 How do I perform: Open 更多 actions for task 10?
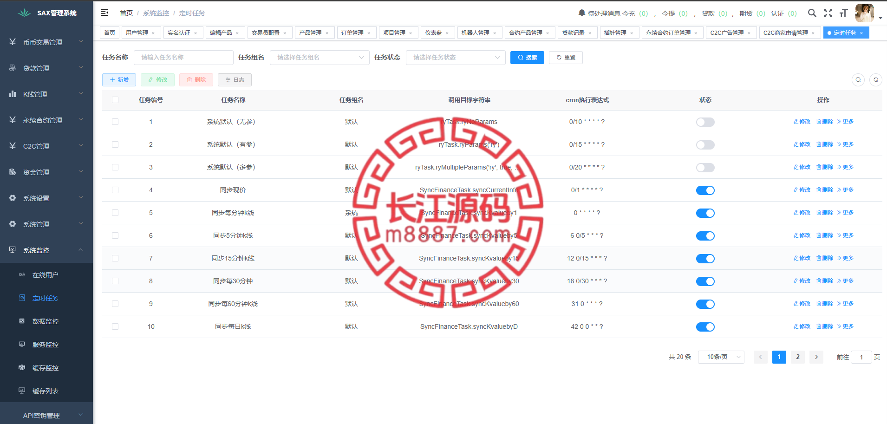click(x=845, y=326)
